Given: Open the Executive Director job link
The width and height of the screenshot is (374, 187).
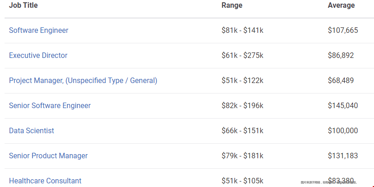Looking at the screenshot, I should tap(38, 55).
